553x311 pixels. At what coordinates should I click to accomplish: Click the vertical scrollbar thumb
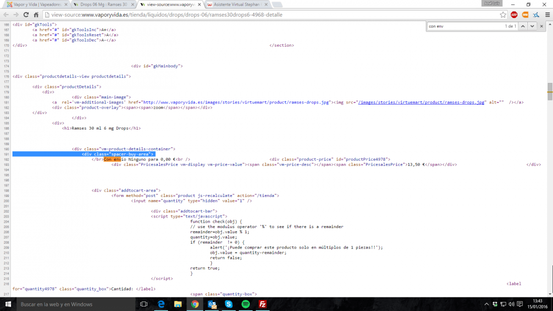tap(550, 91)
